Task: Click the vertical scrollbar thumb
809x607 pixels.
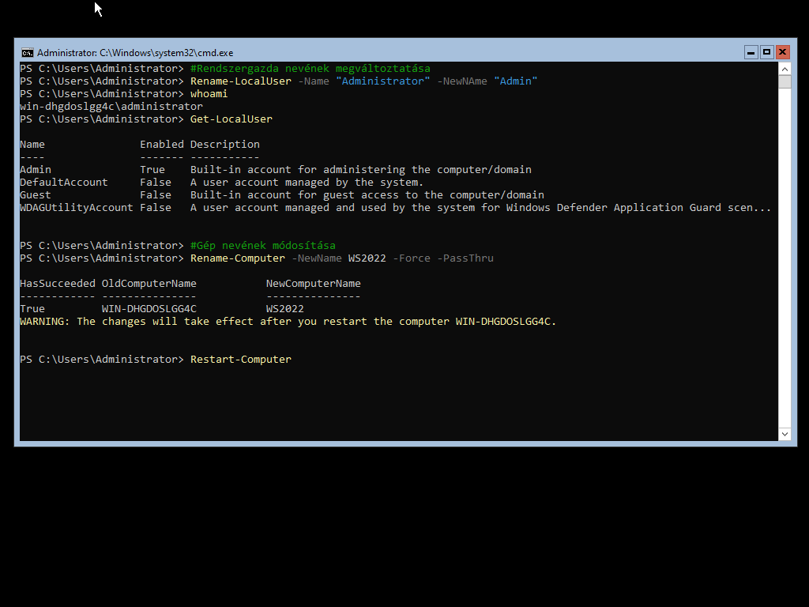Action: pyautogui.click(x=785, y=82)
